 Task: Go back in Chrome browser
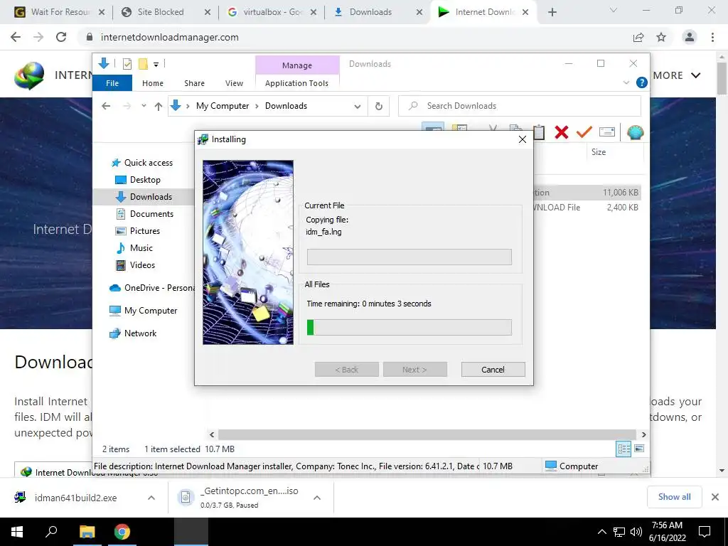16,37
